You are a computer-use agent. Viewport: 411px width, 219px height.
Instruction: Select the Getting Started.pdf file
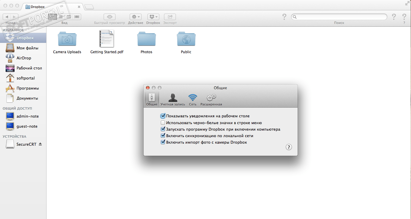107,42
